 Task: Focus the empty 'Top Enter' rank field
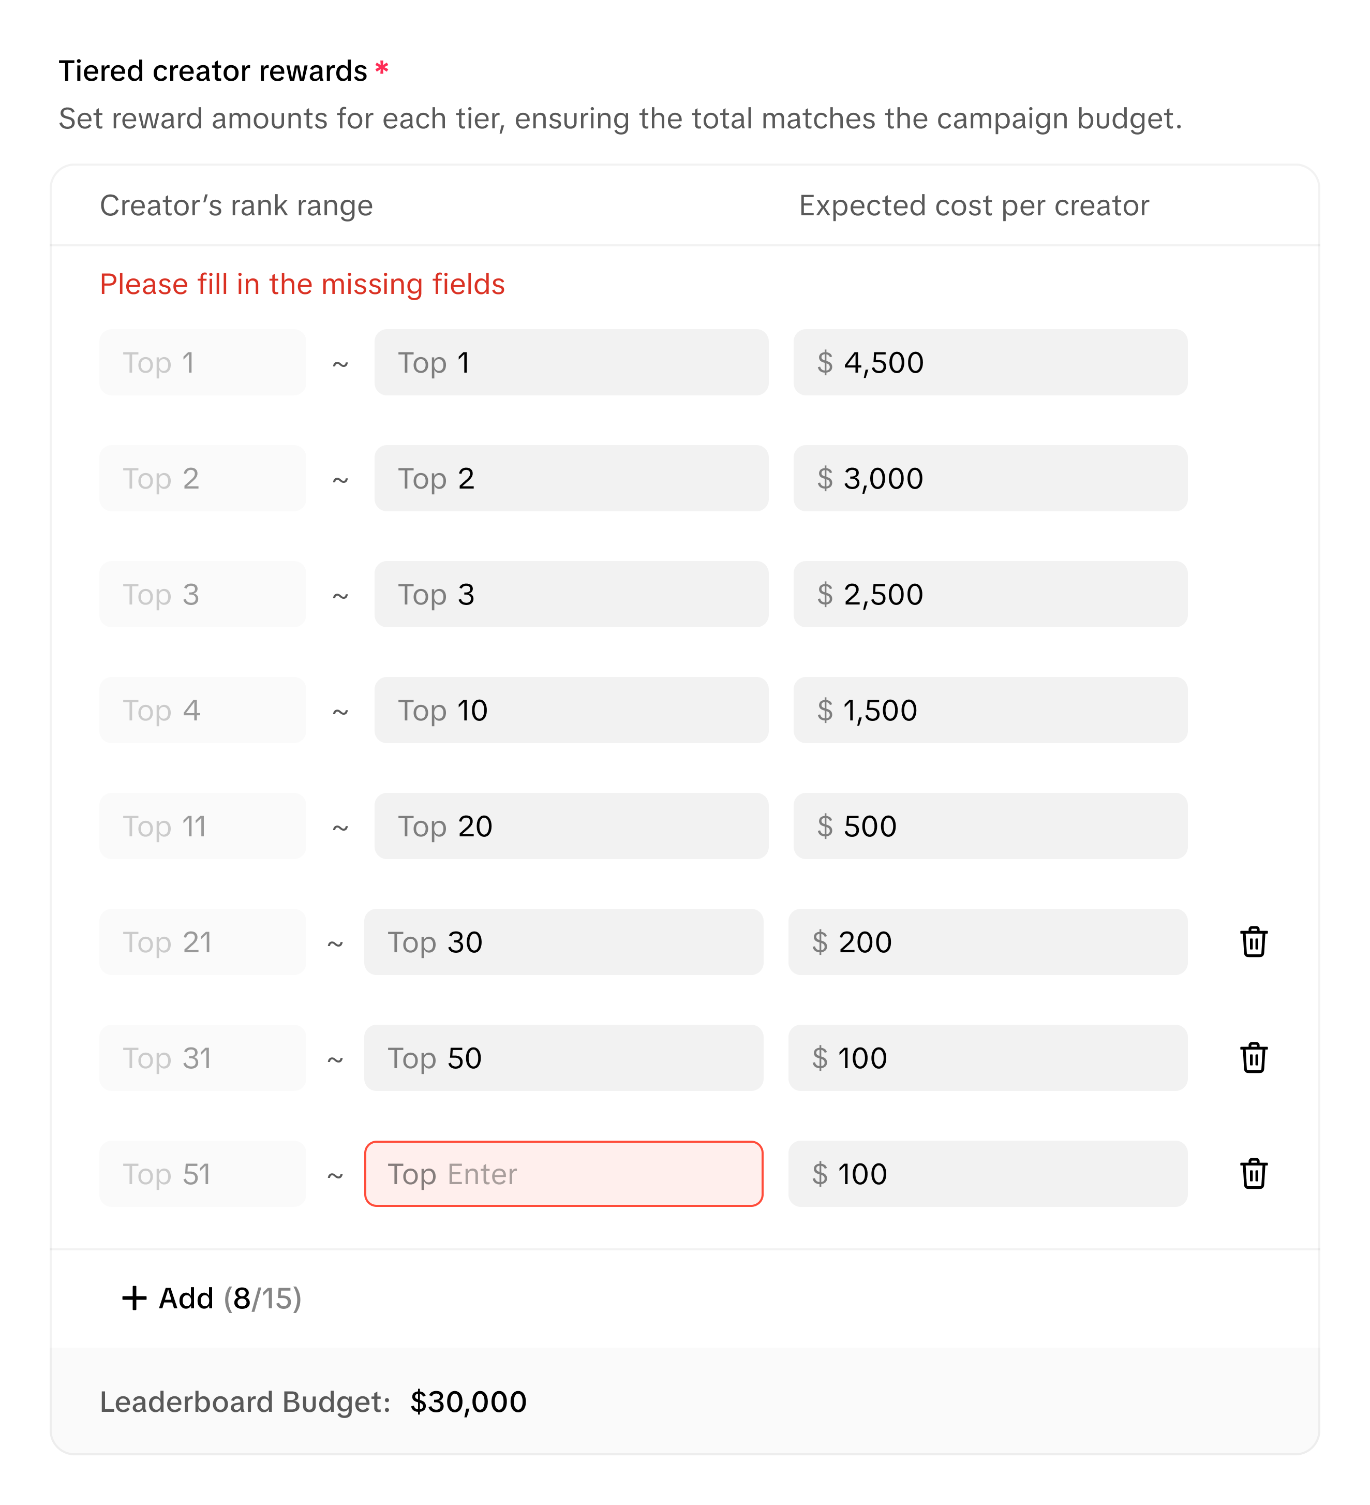click(x=563, y=1174)
